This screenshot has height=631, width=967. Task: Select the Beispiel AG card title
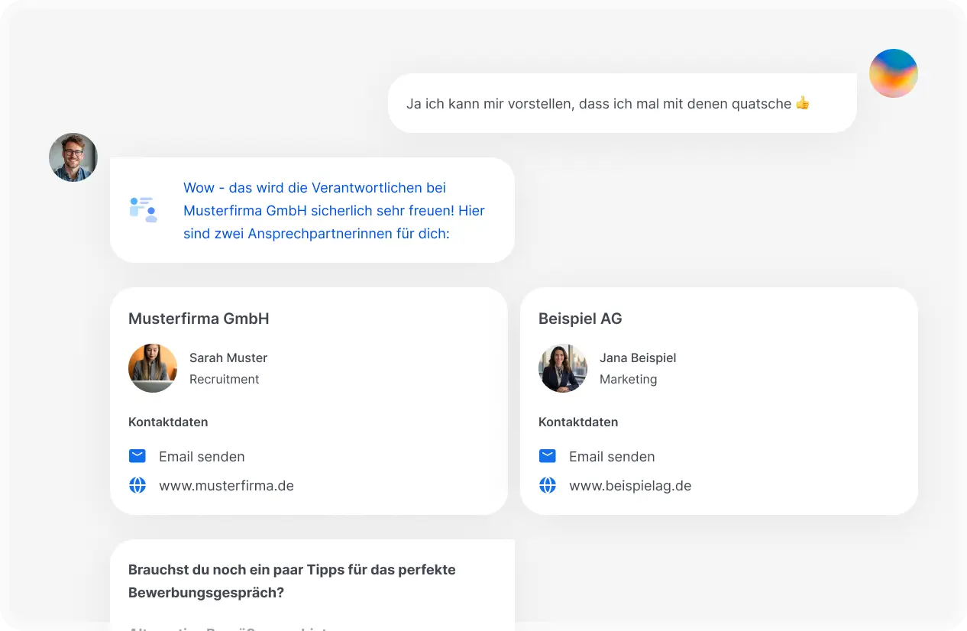(581, 319)
